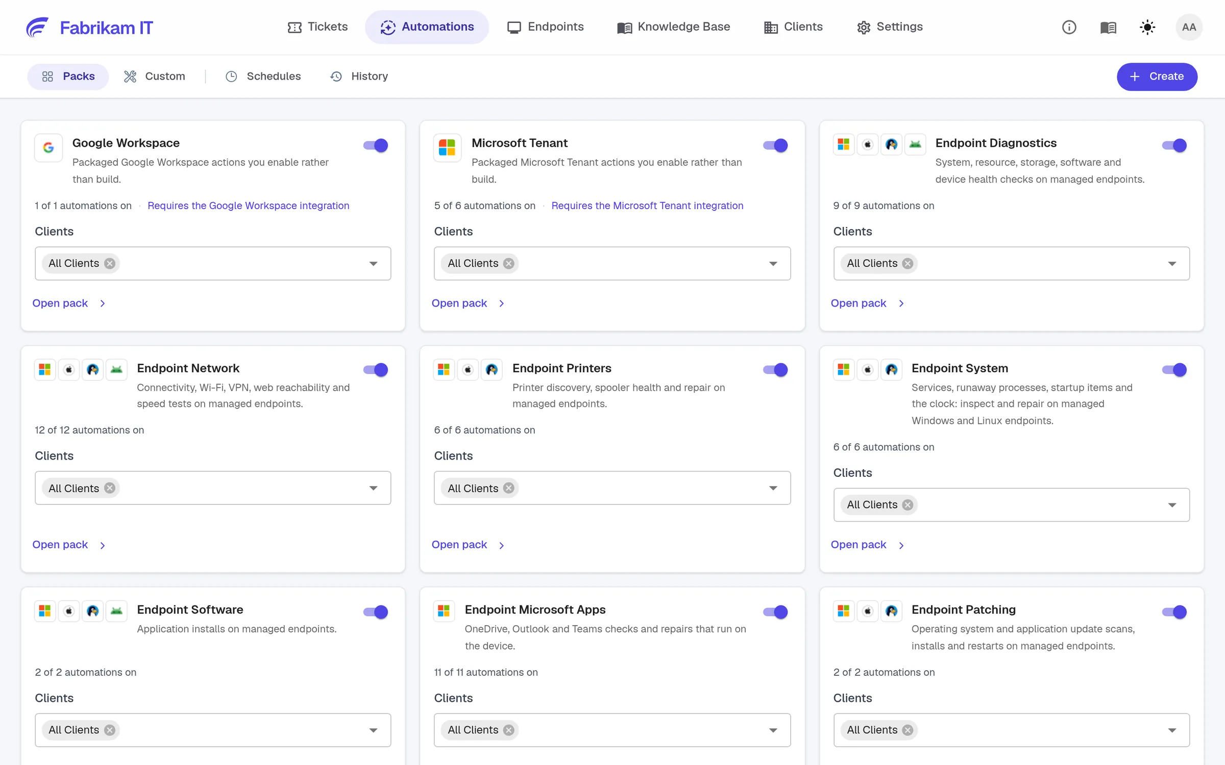The width and height of the screenshot is (1225, 765).
Task: Click Windows icon on Endpoint System card
Action: click(x=844, y=370)
